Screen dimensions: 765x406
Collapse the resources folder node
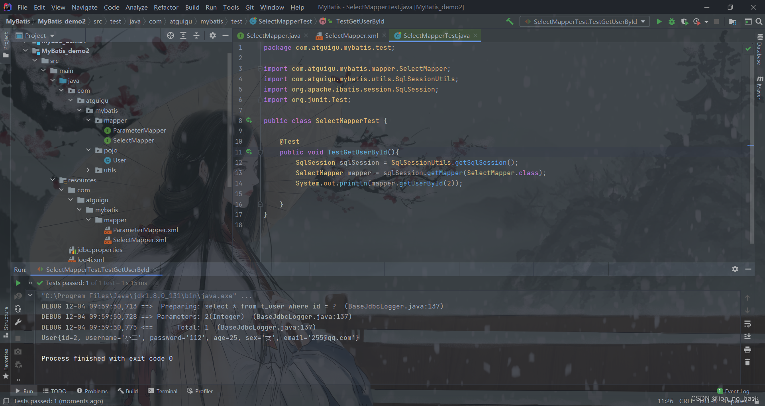click(x=53, y=180)
